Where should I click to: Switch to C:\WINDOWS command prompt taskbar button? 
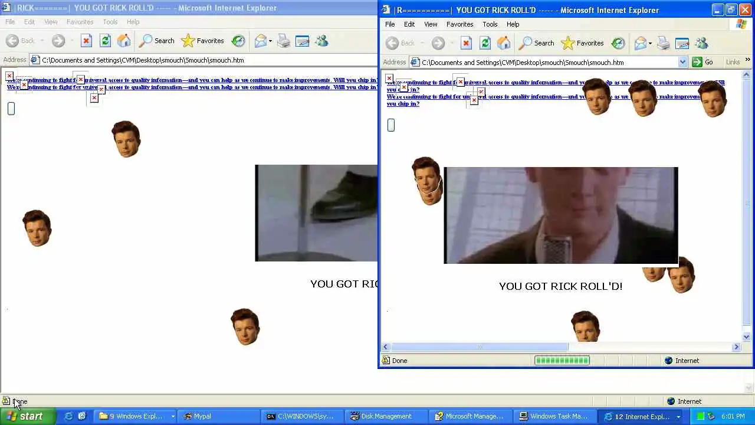click(303, 416)
